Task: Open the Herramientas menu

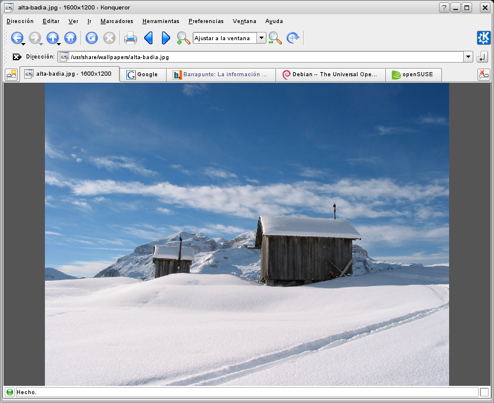Action: click(x=161, y=21)
